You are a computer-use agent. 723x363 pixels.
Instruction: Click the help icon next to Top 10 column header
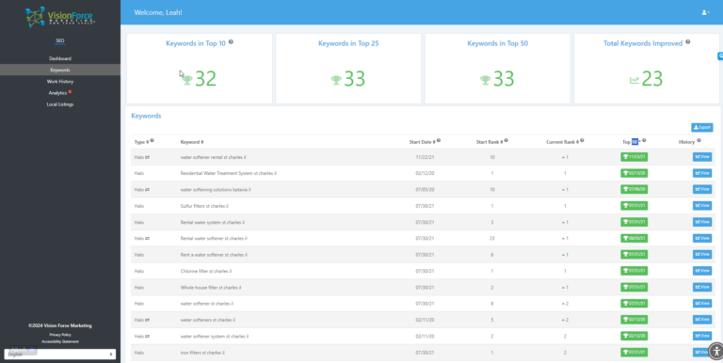(x=644, y=140)
